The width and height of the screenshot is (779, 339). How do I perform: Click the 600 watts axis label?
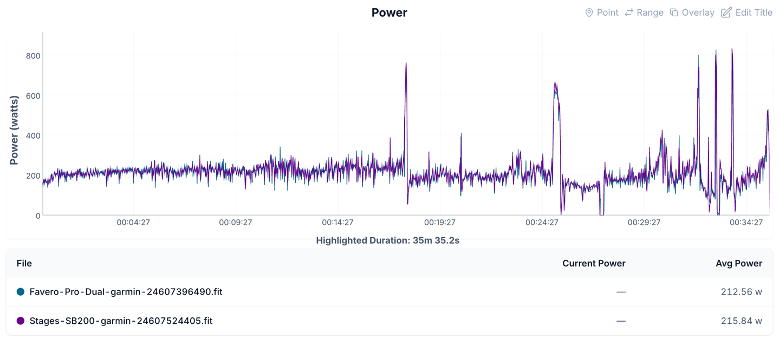[x=33, y=96]
